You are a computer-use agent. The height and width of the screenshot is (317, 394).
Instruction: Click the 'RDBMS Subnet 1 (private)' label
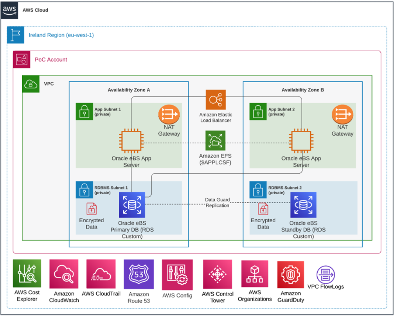111,190
